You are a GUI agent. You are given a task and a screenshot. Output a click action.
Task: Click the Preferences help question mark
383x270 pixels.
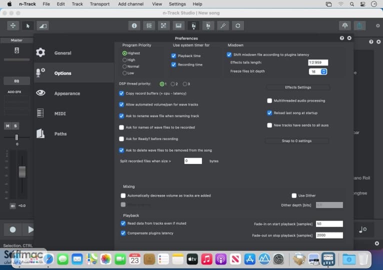coord(341,38)
